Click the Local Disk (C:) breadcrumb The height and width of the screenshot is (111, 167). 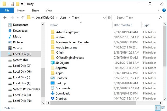[45, 17]
